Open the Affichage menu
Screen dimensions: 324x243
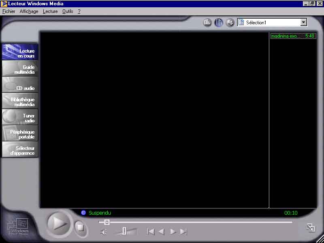29,11
